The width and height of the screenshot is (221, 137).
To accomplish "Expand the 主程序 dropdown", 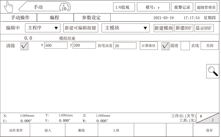I will pyautogui.click(x=42, y=28).
